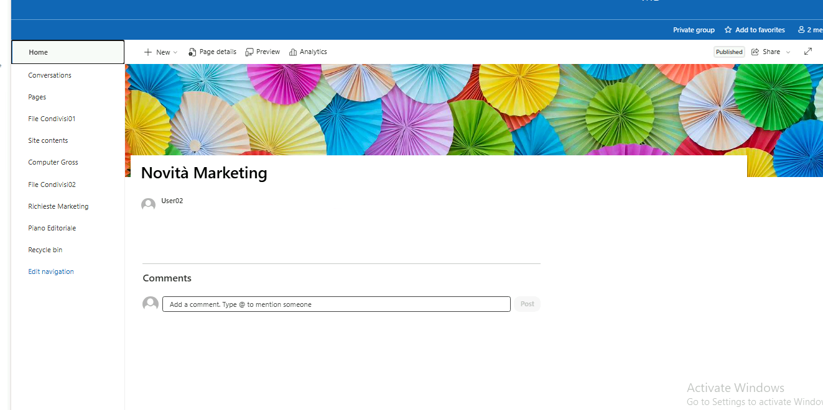This screenshot has height=410, width=823.
Task: Open Conversations in the left navigation
Action: pos(50,75)
